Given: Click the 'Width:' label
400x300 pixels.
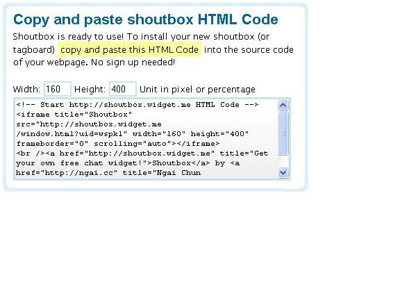Looking at the screenshot, I should [26, 90].
